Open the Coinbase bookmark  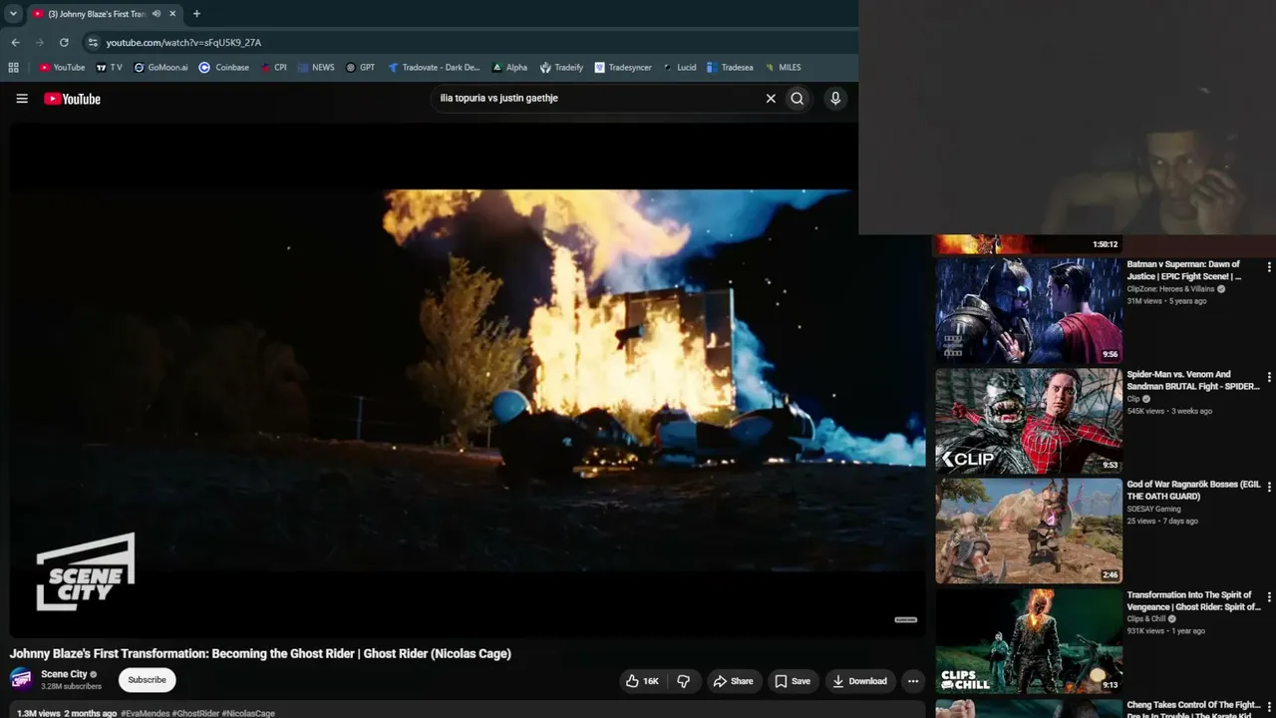(x=224, y=68)
